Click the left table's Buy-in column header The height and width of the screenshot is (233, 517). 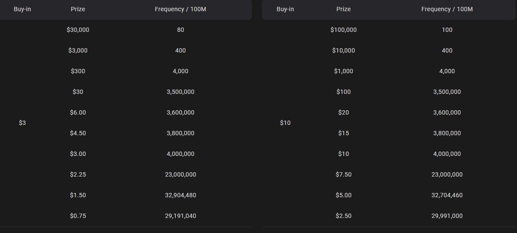pos(22,9)
